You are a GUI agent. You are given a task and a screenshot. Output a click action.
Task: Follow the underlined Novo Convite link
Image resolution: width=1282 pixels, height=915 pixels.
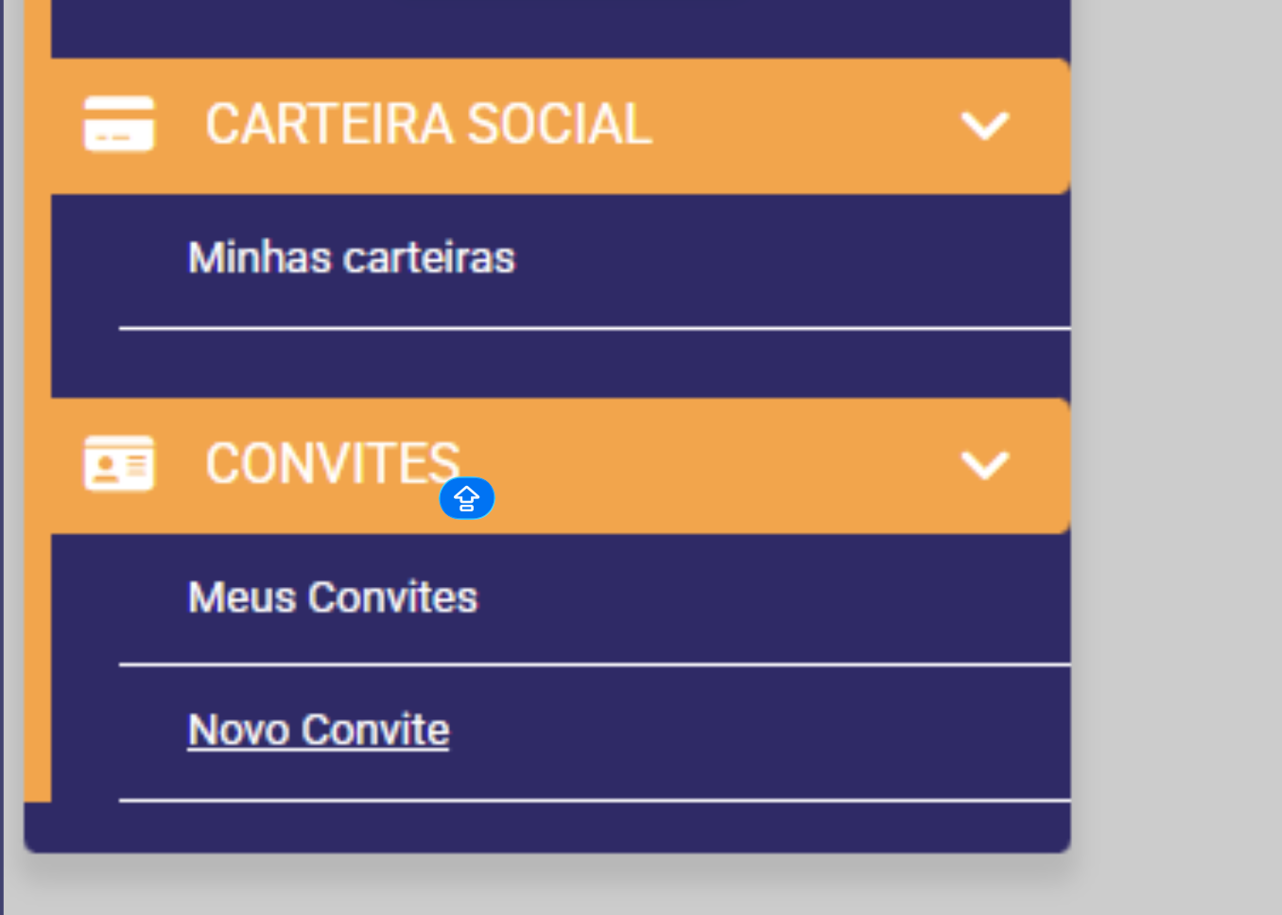[319, 730]
